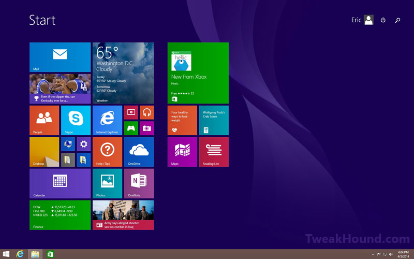The height and width of the screenshot is (259, 414).
Task: Click the network status tray icon
Action: pos(385,254)
